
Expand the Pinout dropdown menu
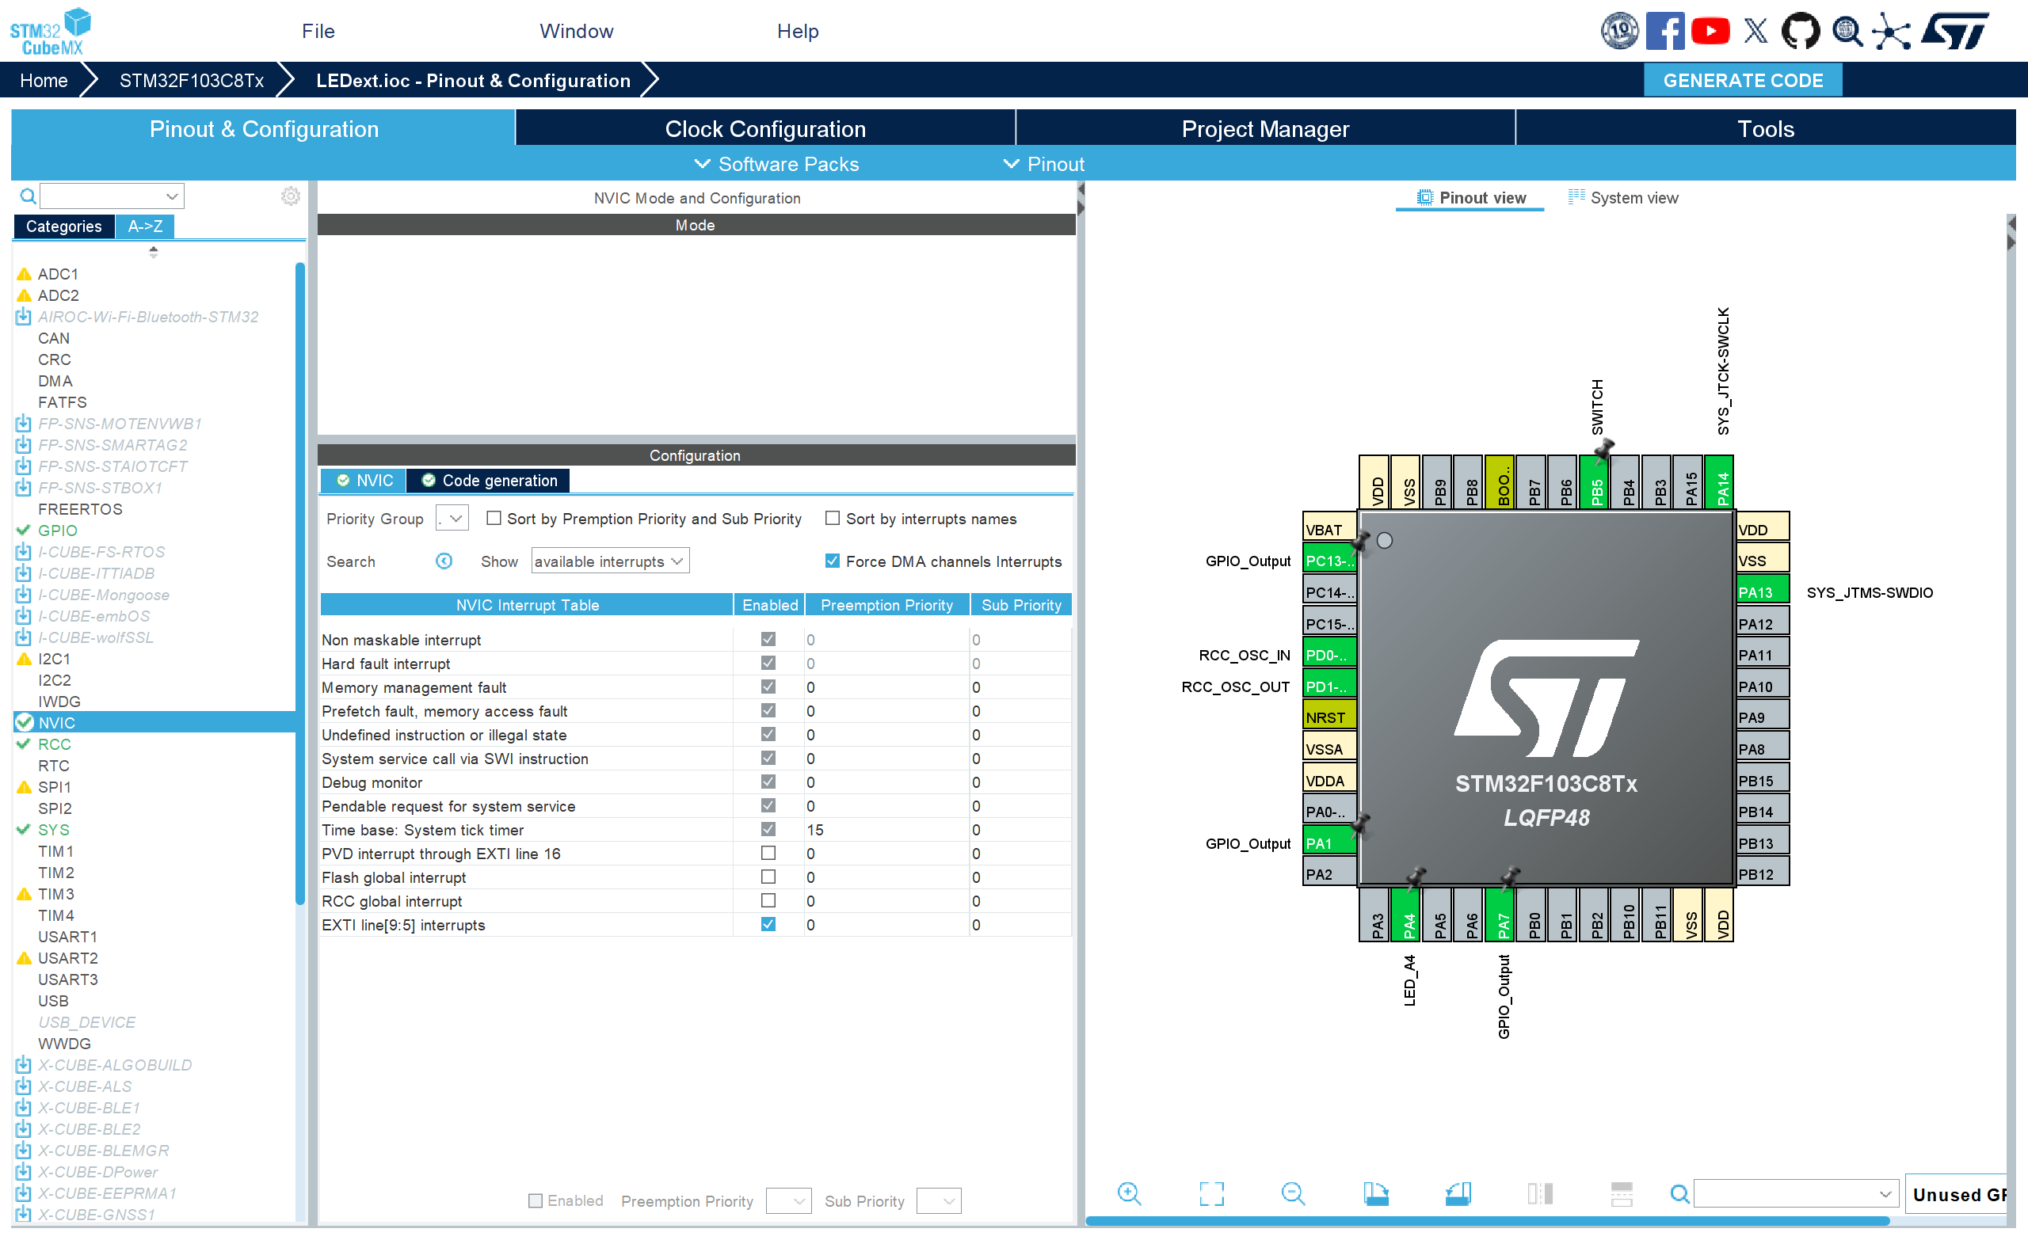(x=1043, y=164)
